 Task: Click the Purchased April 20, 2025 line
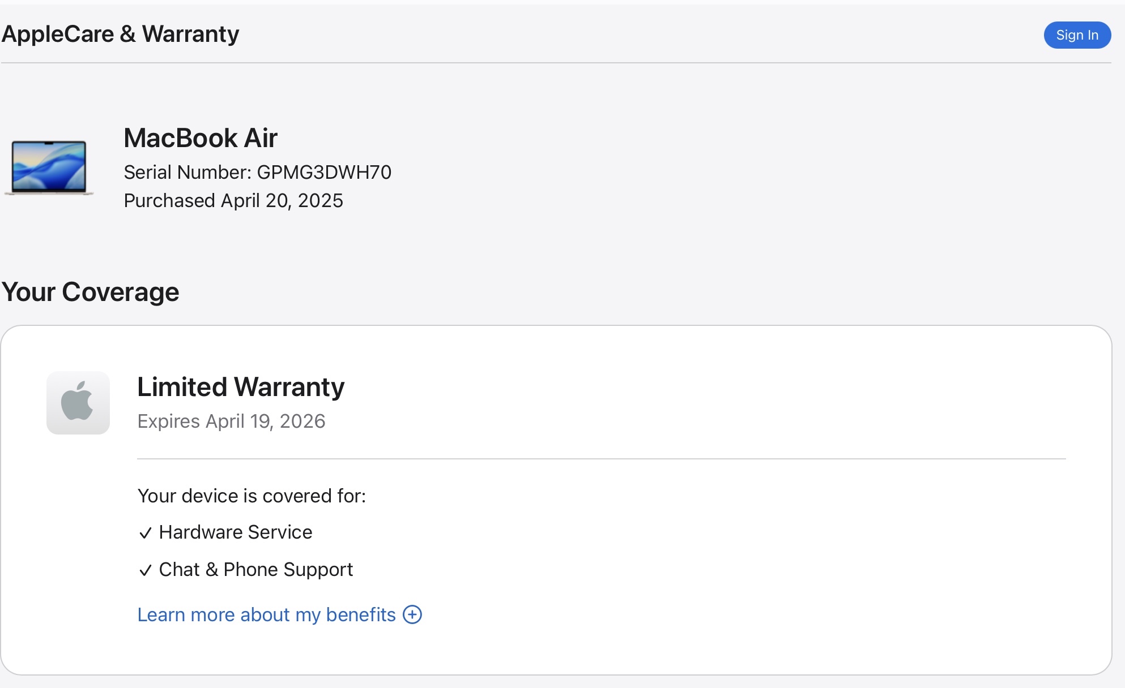[233, 200]
